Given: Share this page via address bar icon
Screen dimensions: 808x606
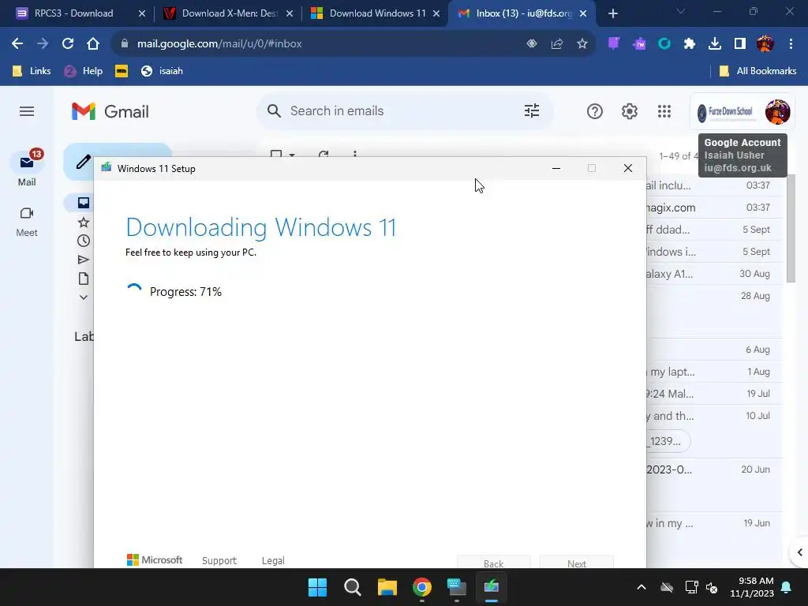Looking at the screenshot, I should click(557, 44).
